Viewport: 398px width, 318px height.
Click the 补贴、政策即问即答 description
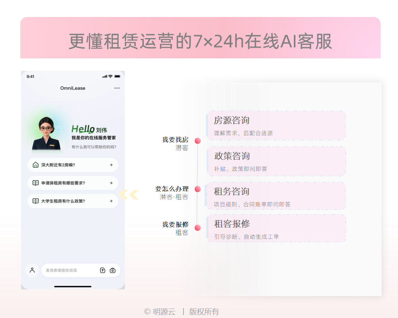241,169
